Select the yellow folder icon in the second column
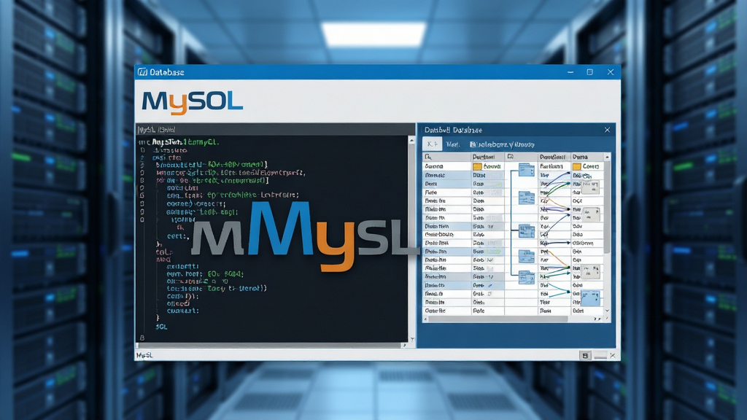 point(477,166)
